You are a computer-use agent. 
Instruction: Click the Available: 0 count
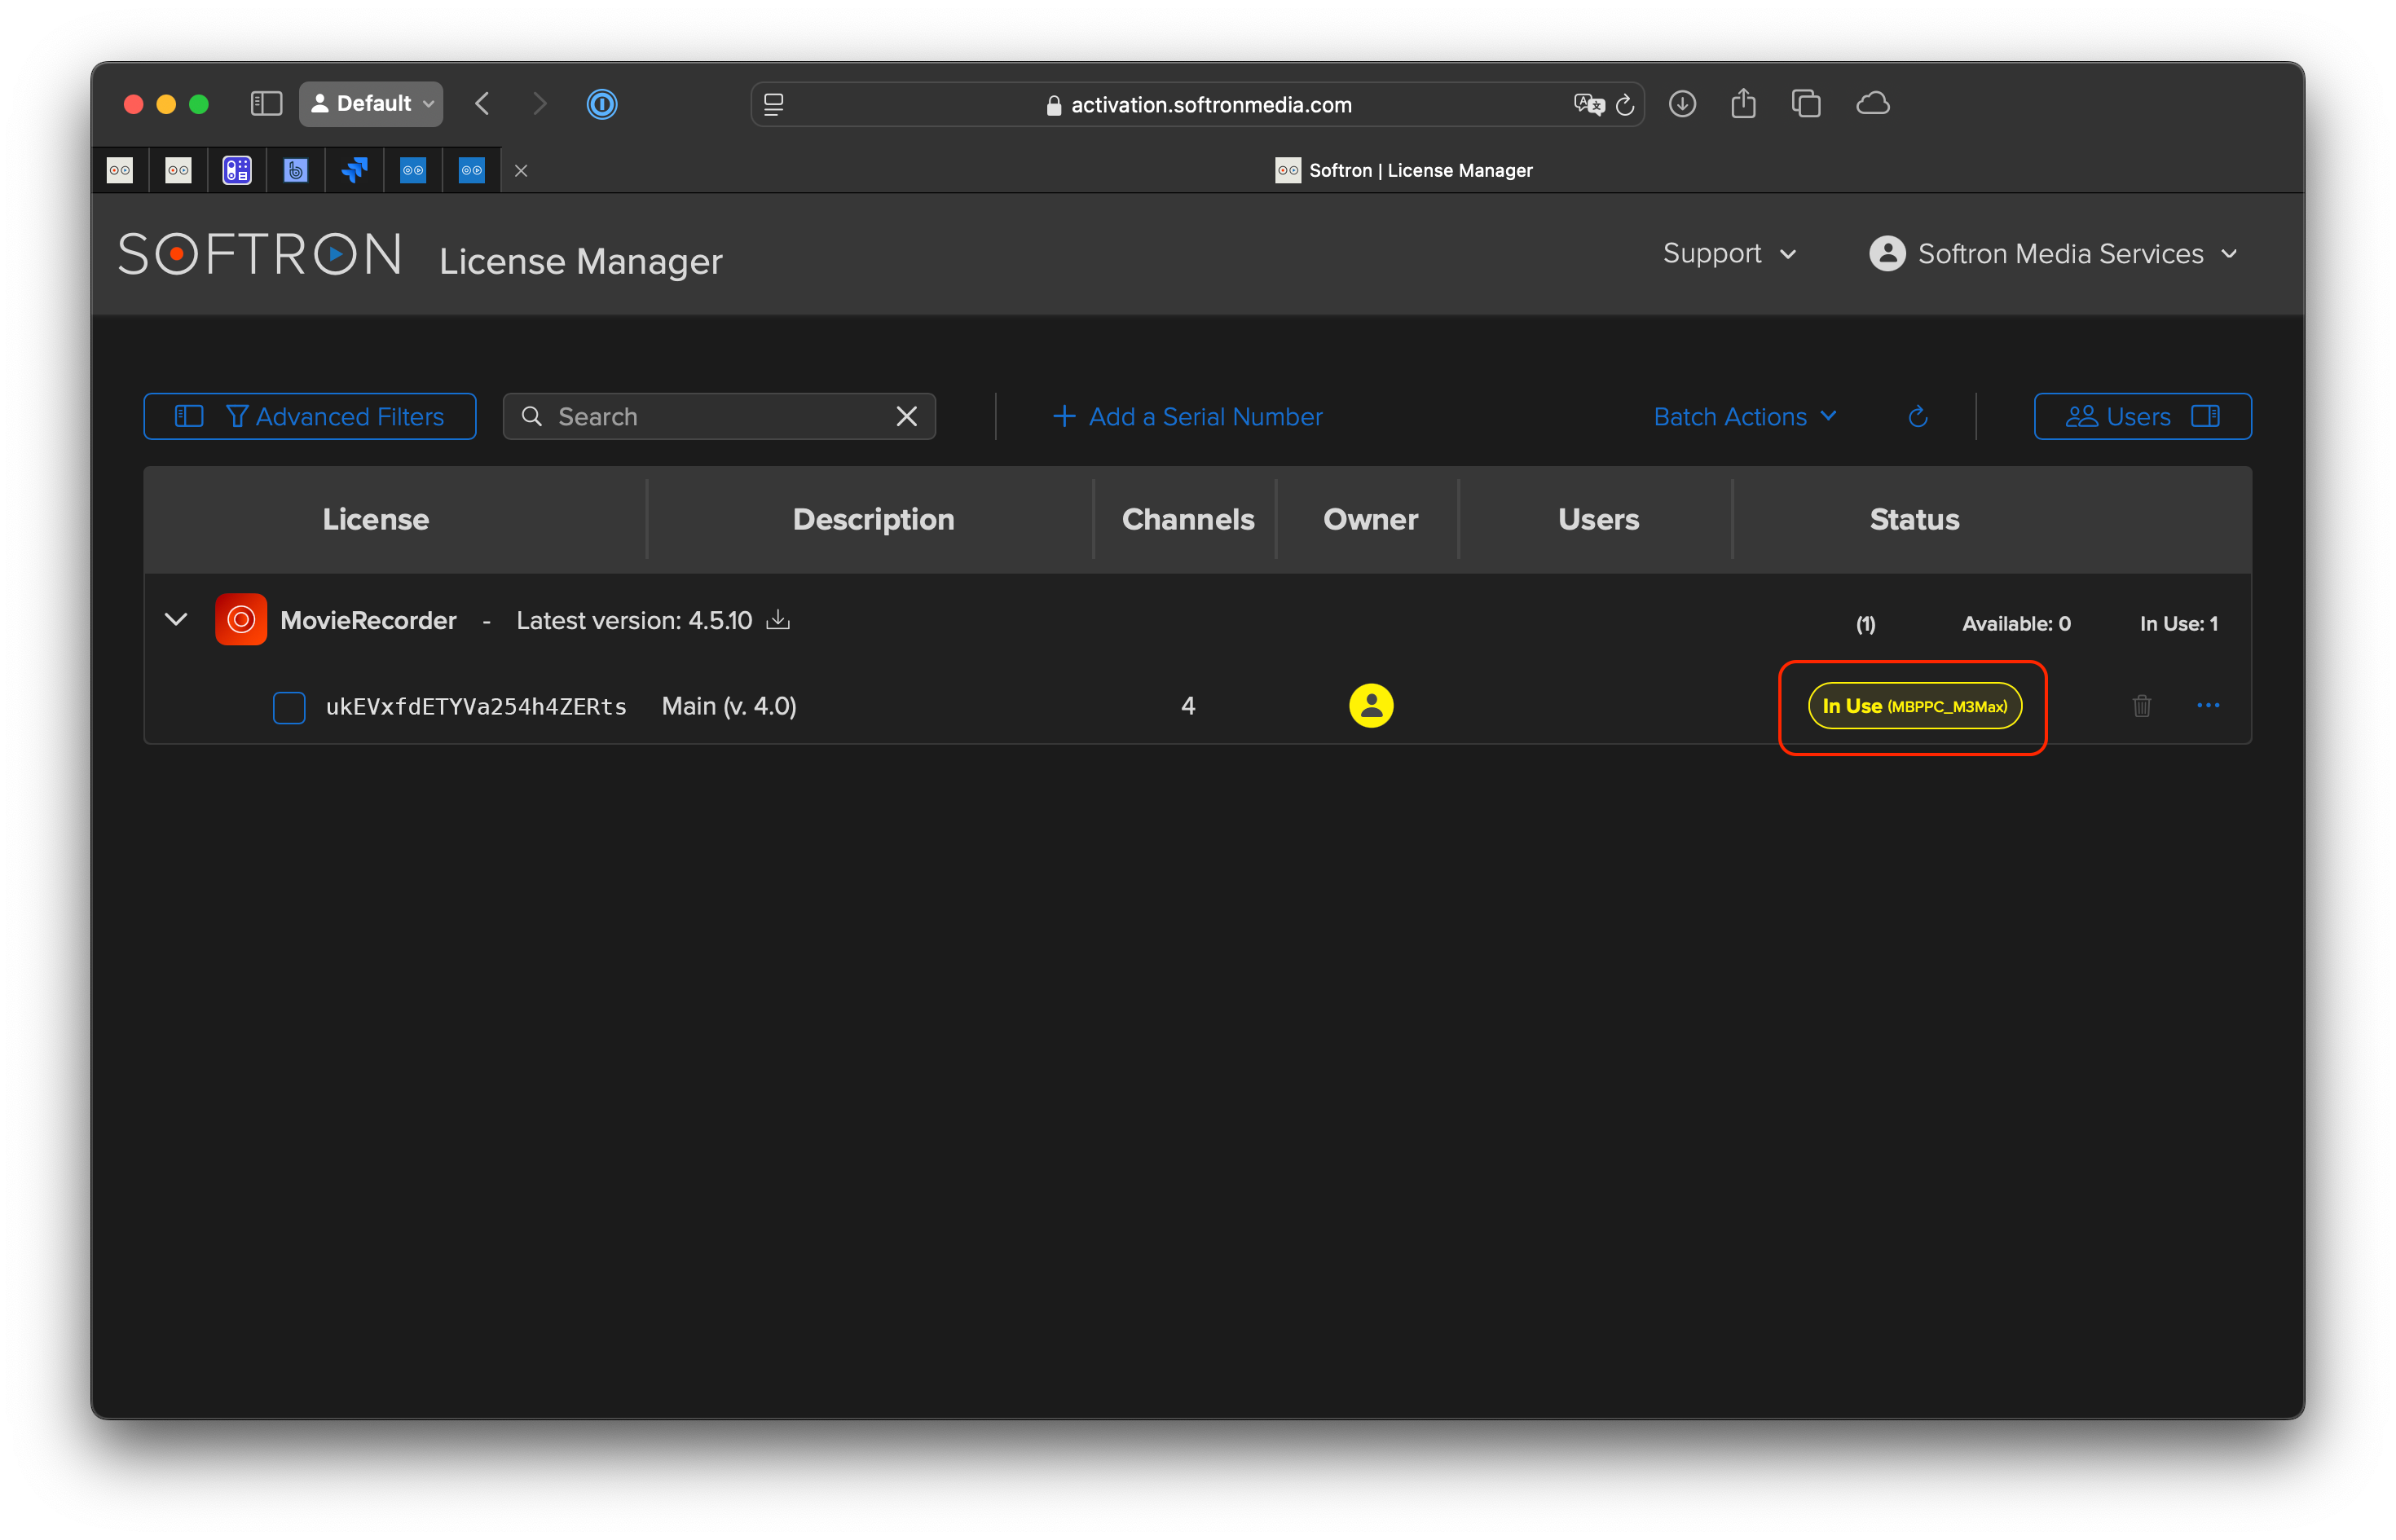[2016, 624]
